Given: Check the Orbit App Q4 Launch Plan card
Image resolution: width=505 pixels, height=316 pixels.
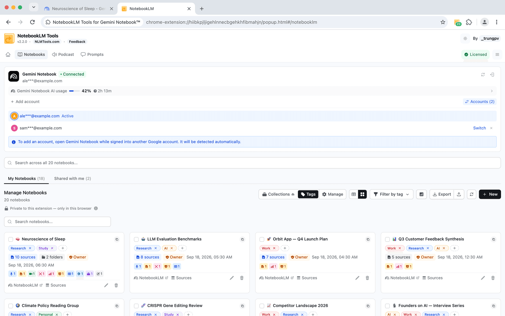Looking at the screenshot, I should tap(262, 239).
